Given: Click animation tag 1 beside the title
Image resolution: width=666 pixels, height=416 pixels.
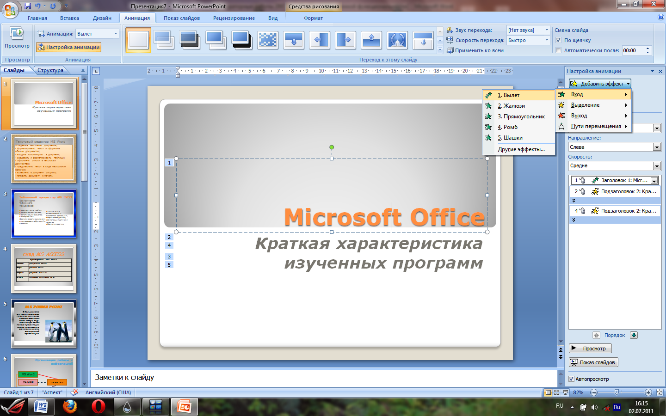Looking at the screenshot, I should (x=169, y=163).
